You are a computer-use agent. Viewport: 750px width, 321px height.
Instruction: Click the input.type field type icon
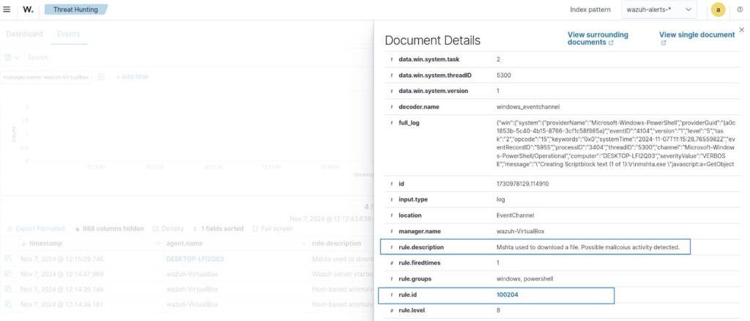(391, 199)
